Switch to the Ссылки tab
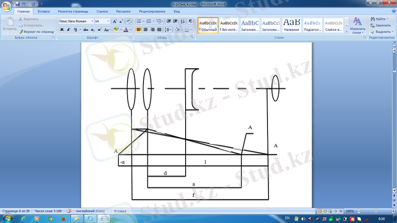Image resolution: width=397 pixels, height=223 pixels. pos(102,11)
